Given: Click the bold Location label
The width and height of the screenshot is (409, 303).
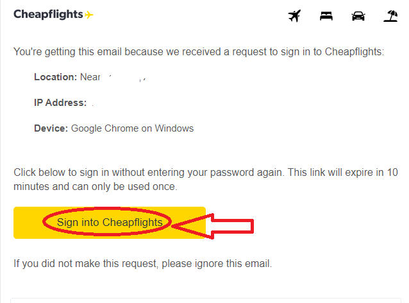Looking at the screenshot, I should [x=55, y=77].
